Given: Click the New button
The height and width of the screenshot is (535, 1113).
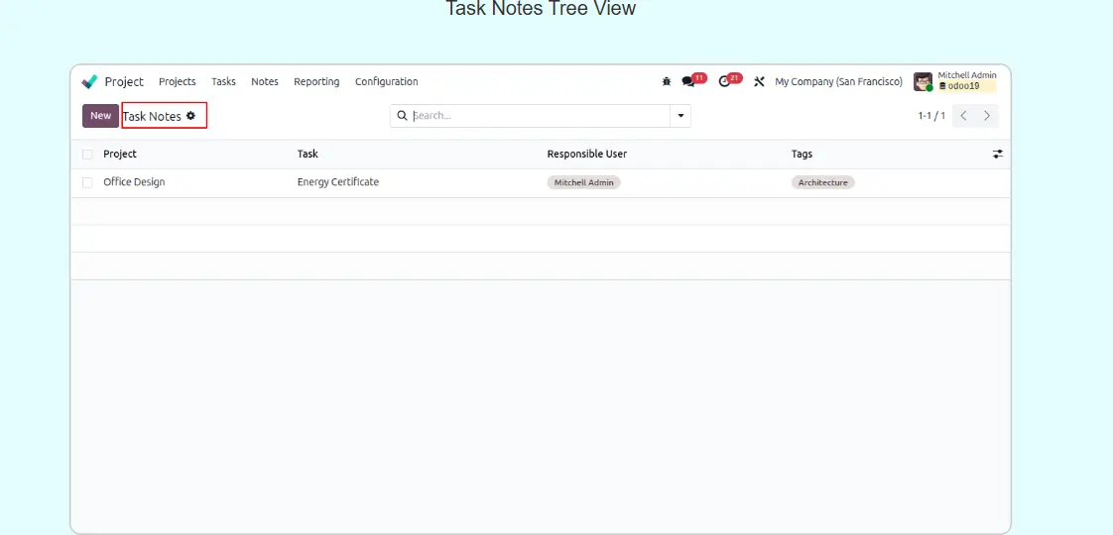Looking at the screenshot, I should point(100,116).
